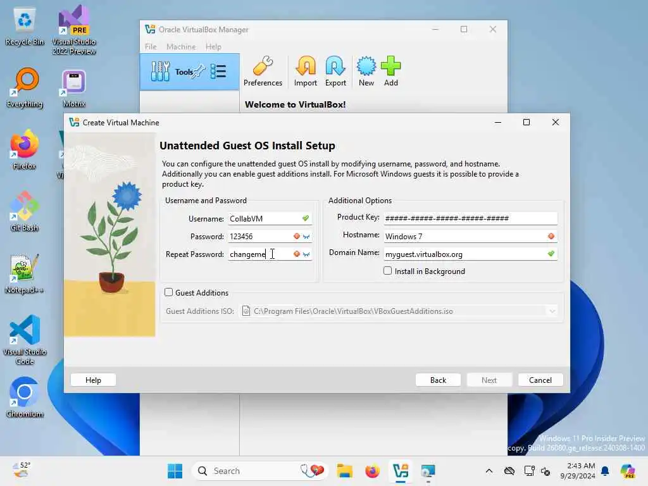Enable the Install in Background checkbox

(x=388, y=271)
